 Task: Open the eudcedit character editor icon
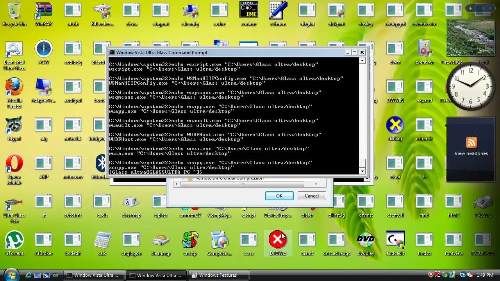(395, 244)
